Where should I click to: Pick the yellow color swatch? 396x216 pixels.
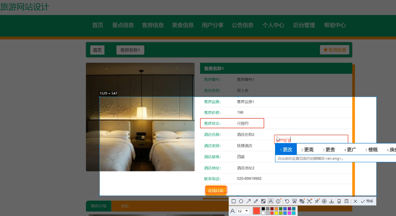click(x=276, y=213)
